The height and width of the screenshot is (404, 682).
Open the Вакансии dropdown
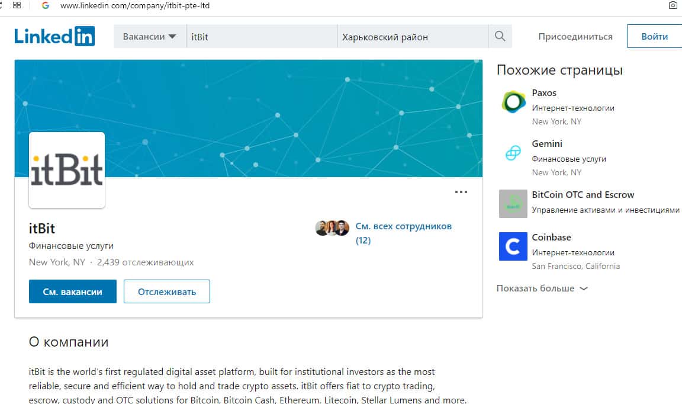pos(149,37)
